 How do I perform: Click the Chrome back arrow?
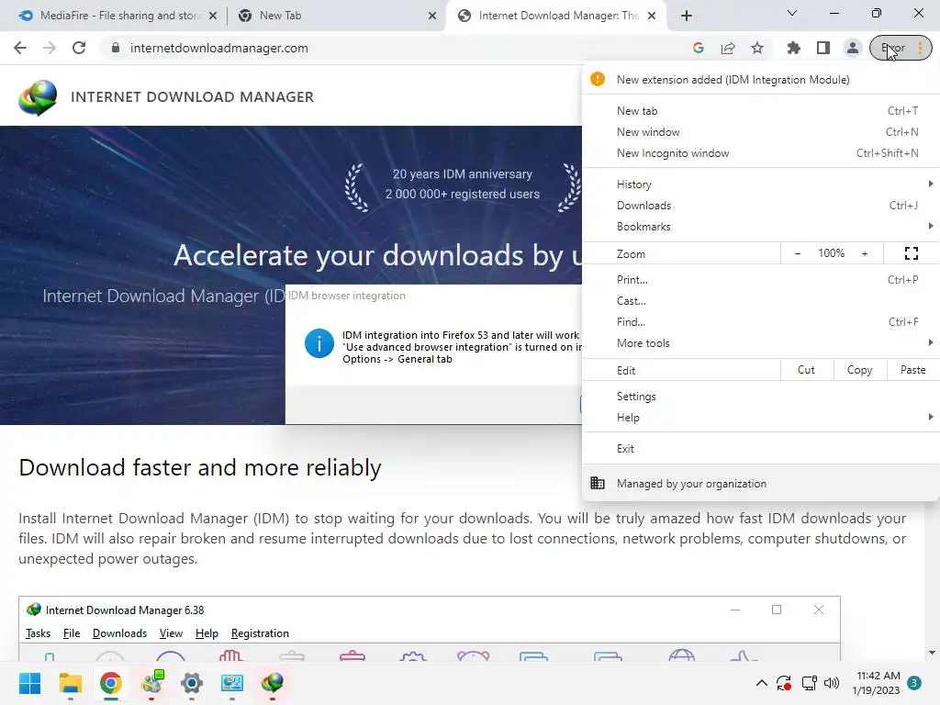click(x=20, y=48)
